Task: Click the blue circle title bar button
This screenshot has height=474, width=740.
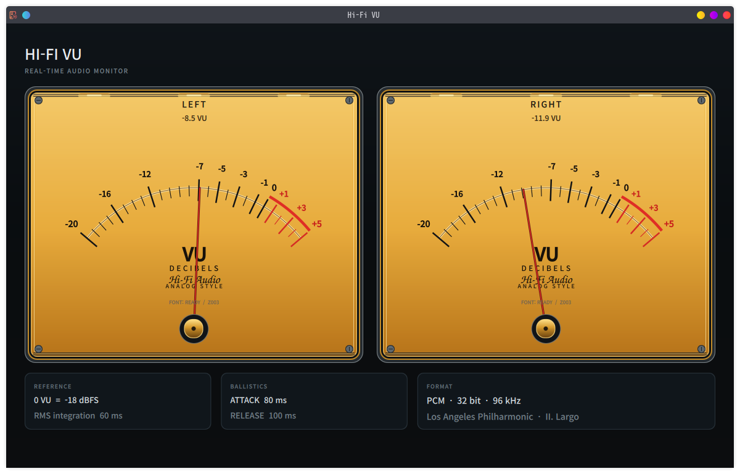Action: pos(26,15)
